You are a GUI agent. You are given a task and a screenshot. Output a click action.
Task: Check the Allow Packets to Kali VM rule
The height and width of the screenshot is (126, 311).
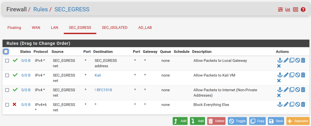coord(7,75)
